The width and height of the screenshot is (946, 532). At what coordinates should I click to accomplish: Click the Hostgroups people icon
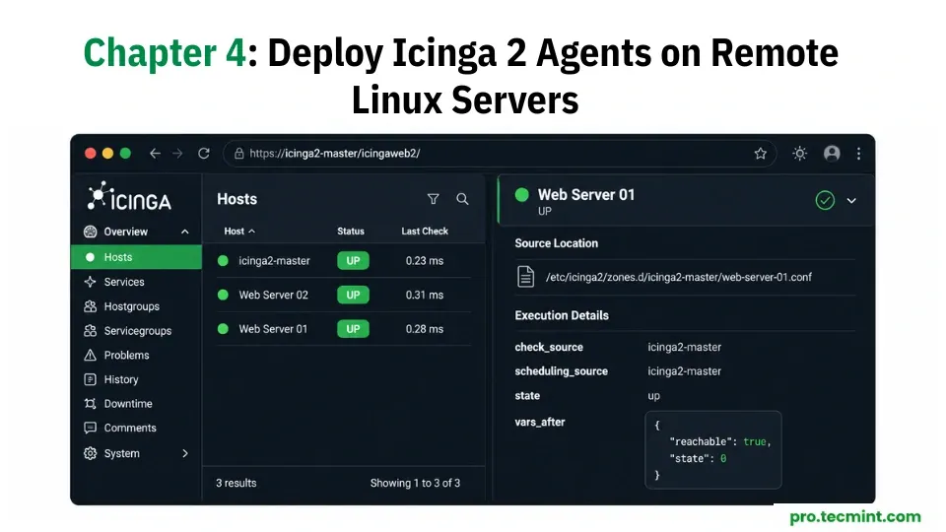coord(90,306)
